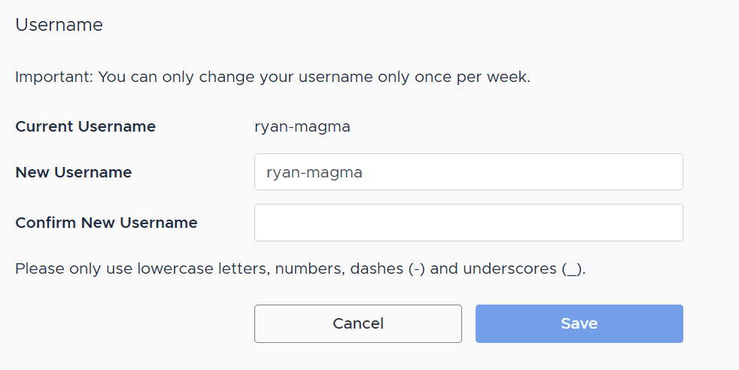Click the New Username label
This screenshot has width=739, height=370.
point(73,172)
